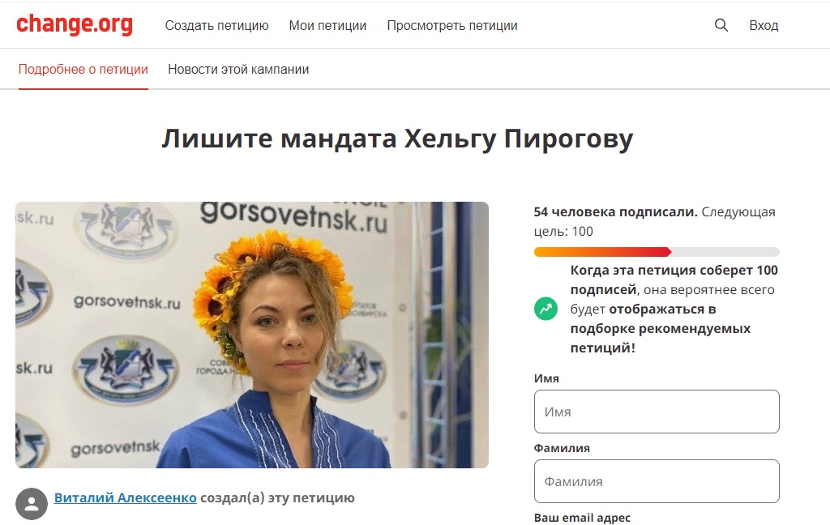Focus the Фамилия input field

657,481
